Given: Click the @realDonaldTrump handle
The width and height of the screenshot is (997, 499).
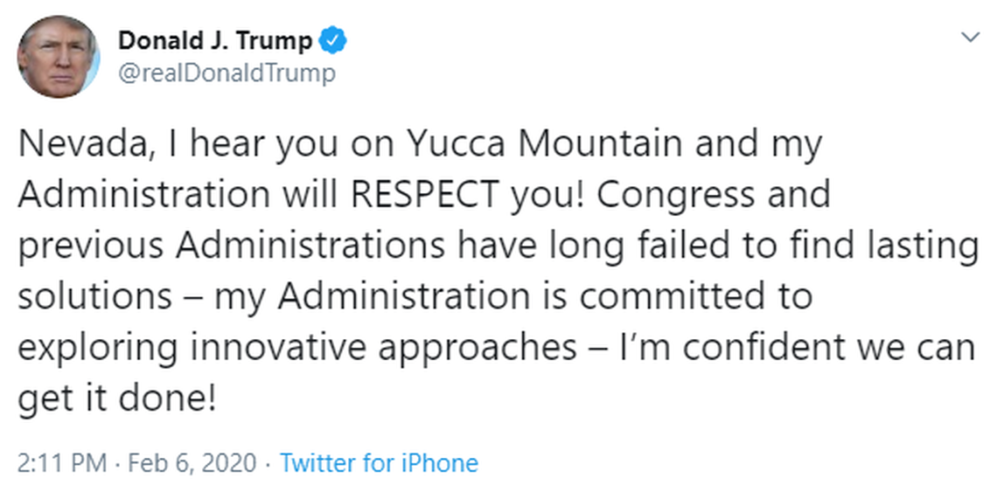Looking at the screenshot, I should coord(226,73).
